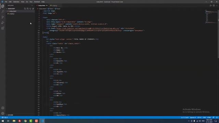
Task: Open the Run and Debug view
Action: click(3, 23)
